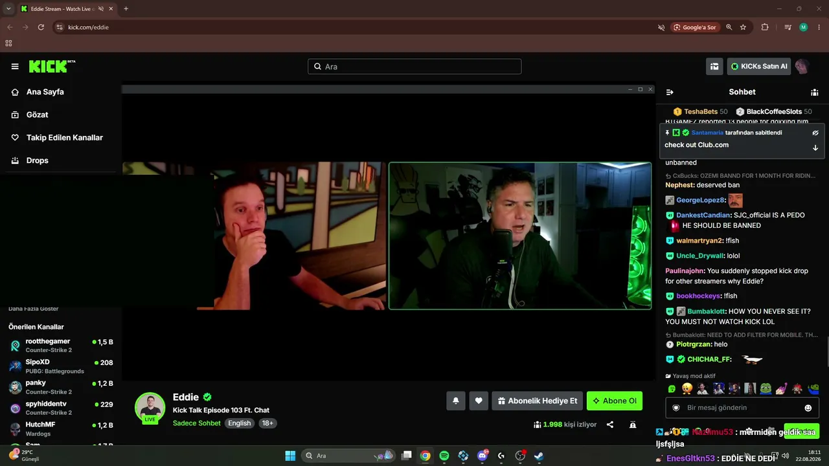Click the Abonelik Hediye Et button
This screenshot has height=466, width=829.
pyautogui.click(x=537, y=401)
